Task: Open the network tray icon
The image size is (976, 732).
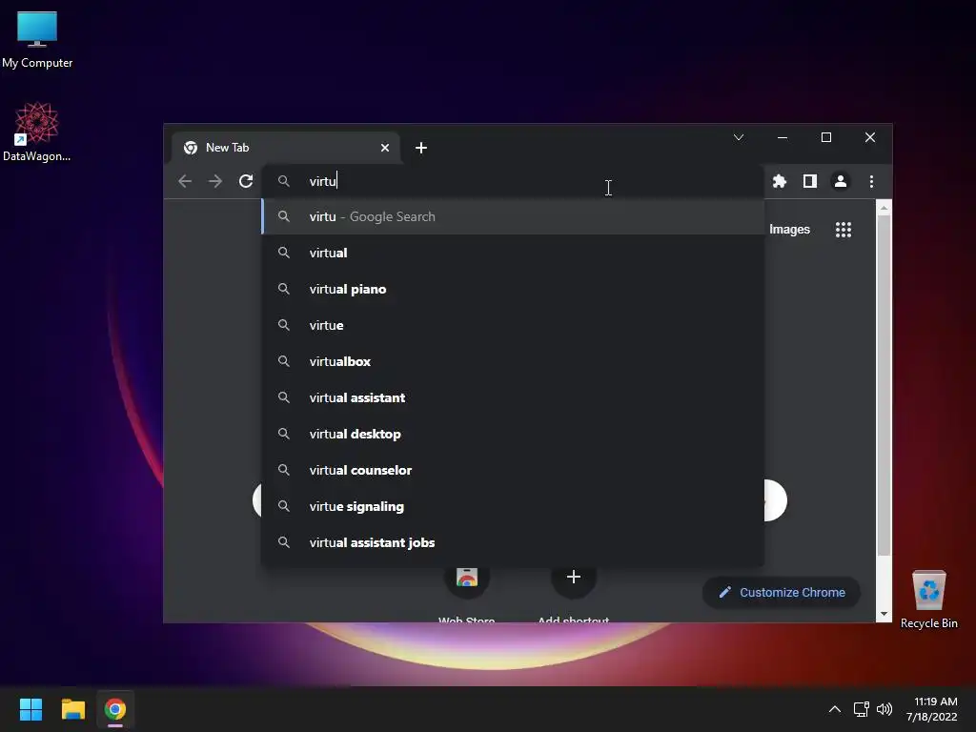Action: tap(861, 709)
